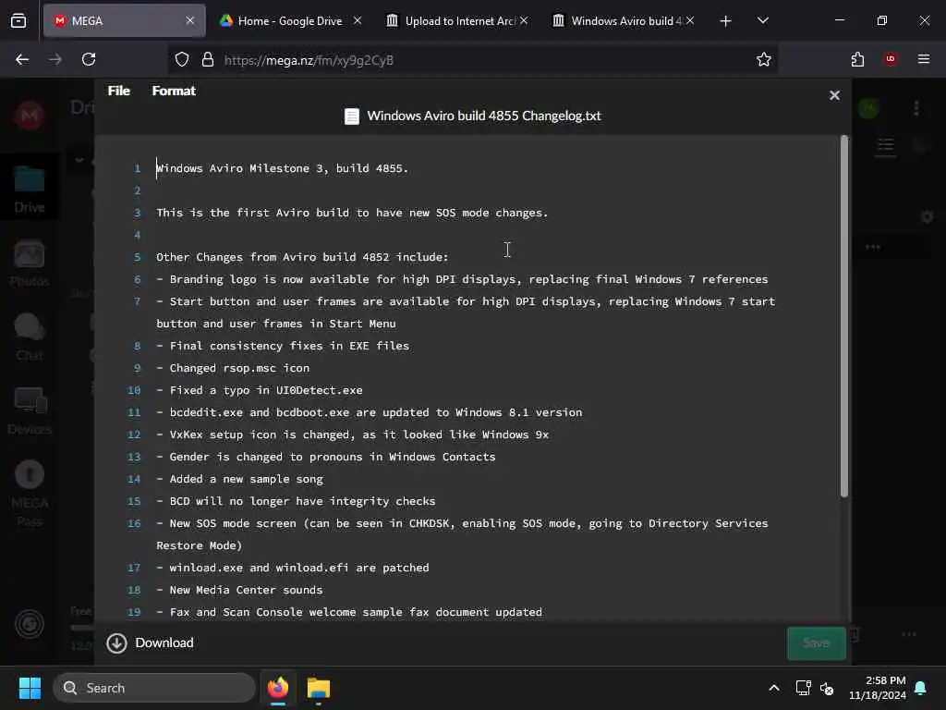
Task: Click line 3 about new SOS mode changes
Action: click(352, 213)
